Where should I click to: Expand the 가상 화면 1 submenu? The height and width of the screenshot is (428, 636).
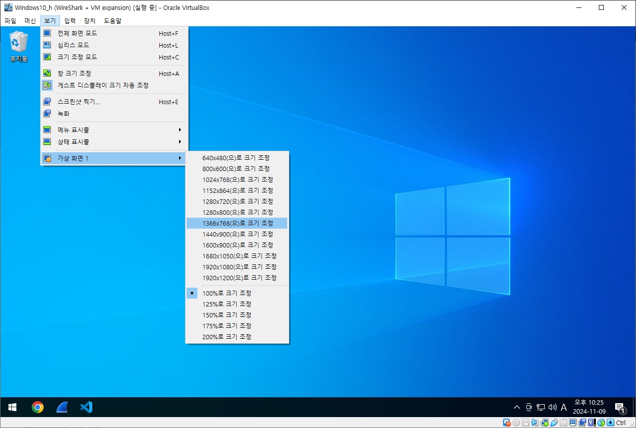114,158
